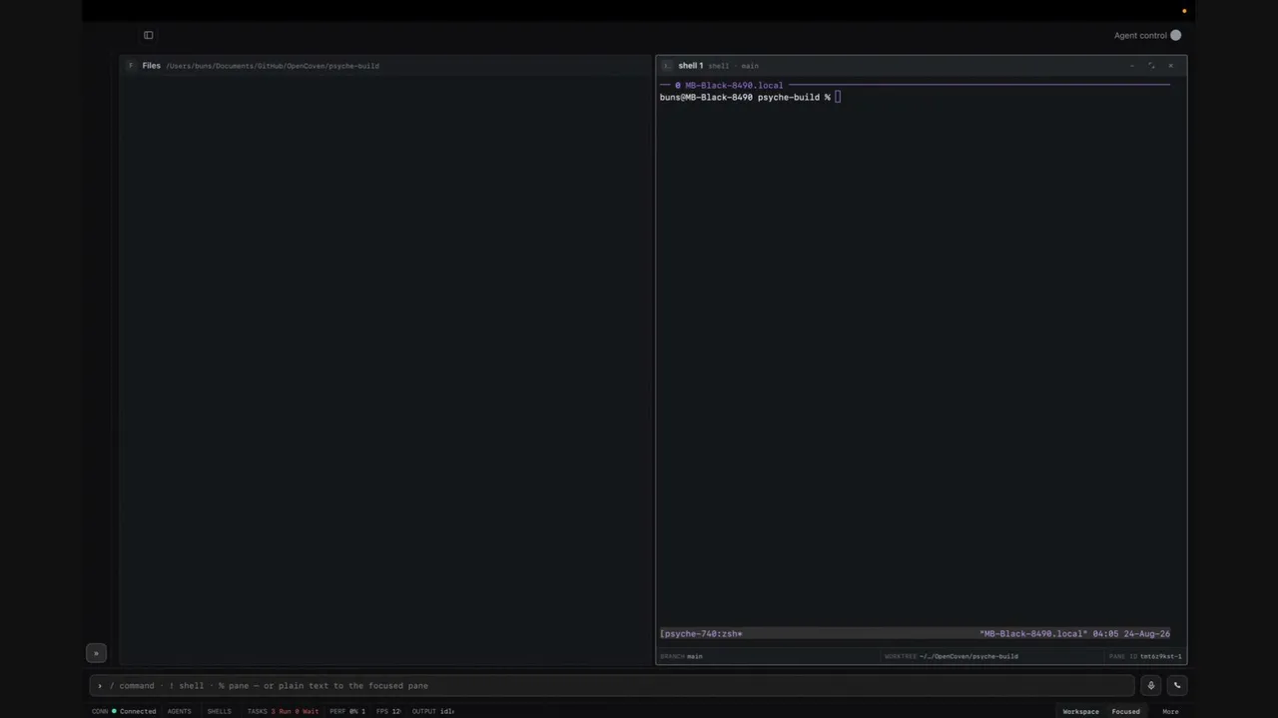Click the PERF status entry
This screenshot has width=1278, height=718.
[347, 711]
